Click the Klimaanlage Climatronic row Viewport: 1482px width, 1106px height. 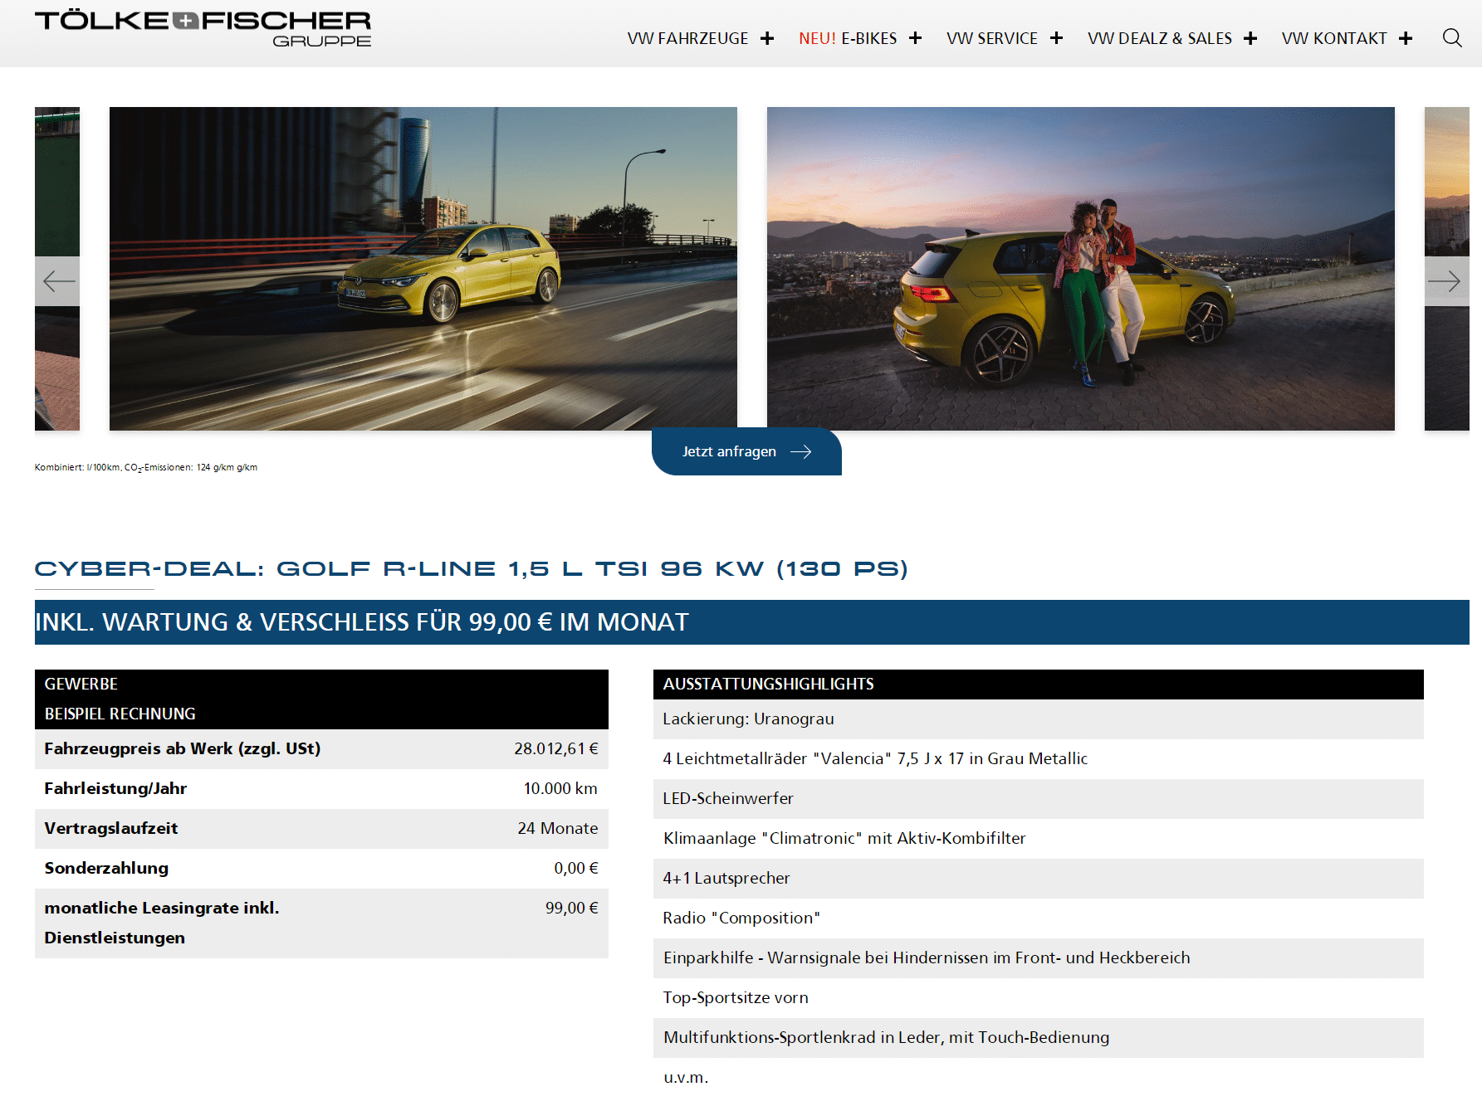[1039, 839]
